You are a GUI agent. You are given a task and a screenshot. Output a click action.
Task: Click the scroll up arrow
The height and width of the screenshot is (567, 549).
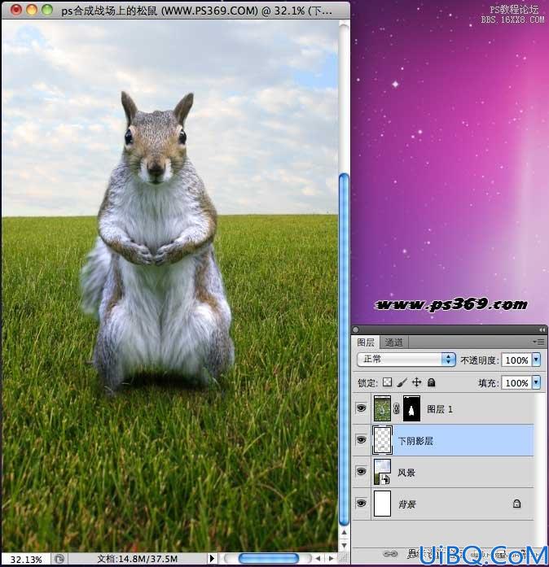point(344,533)
